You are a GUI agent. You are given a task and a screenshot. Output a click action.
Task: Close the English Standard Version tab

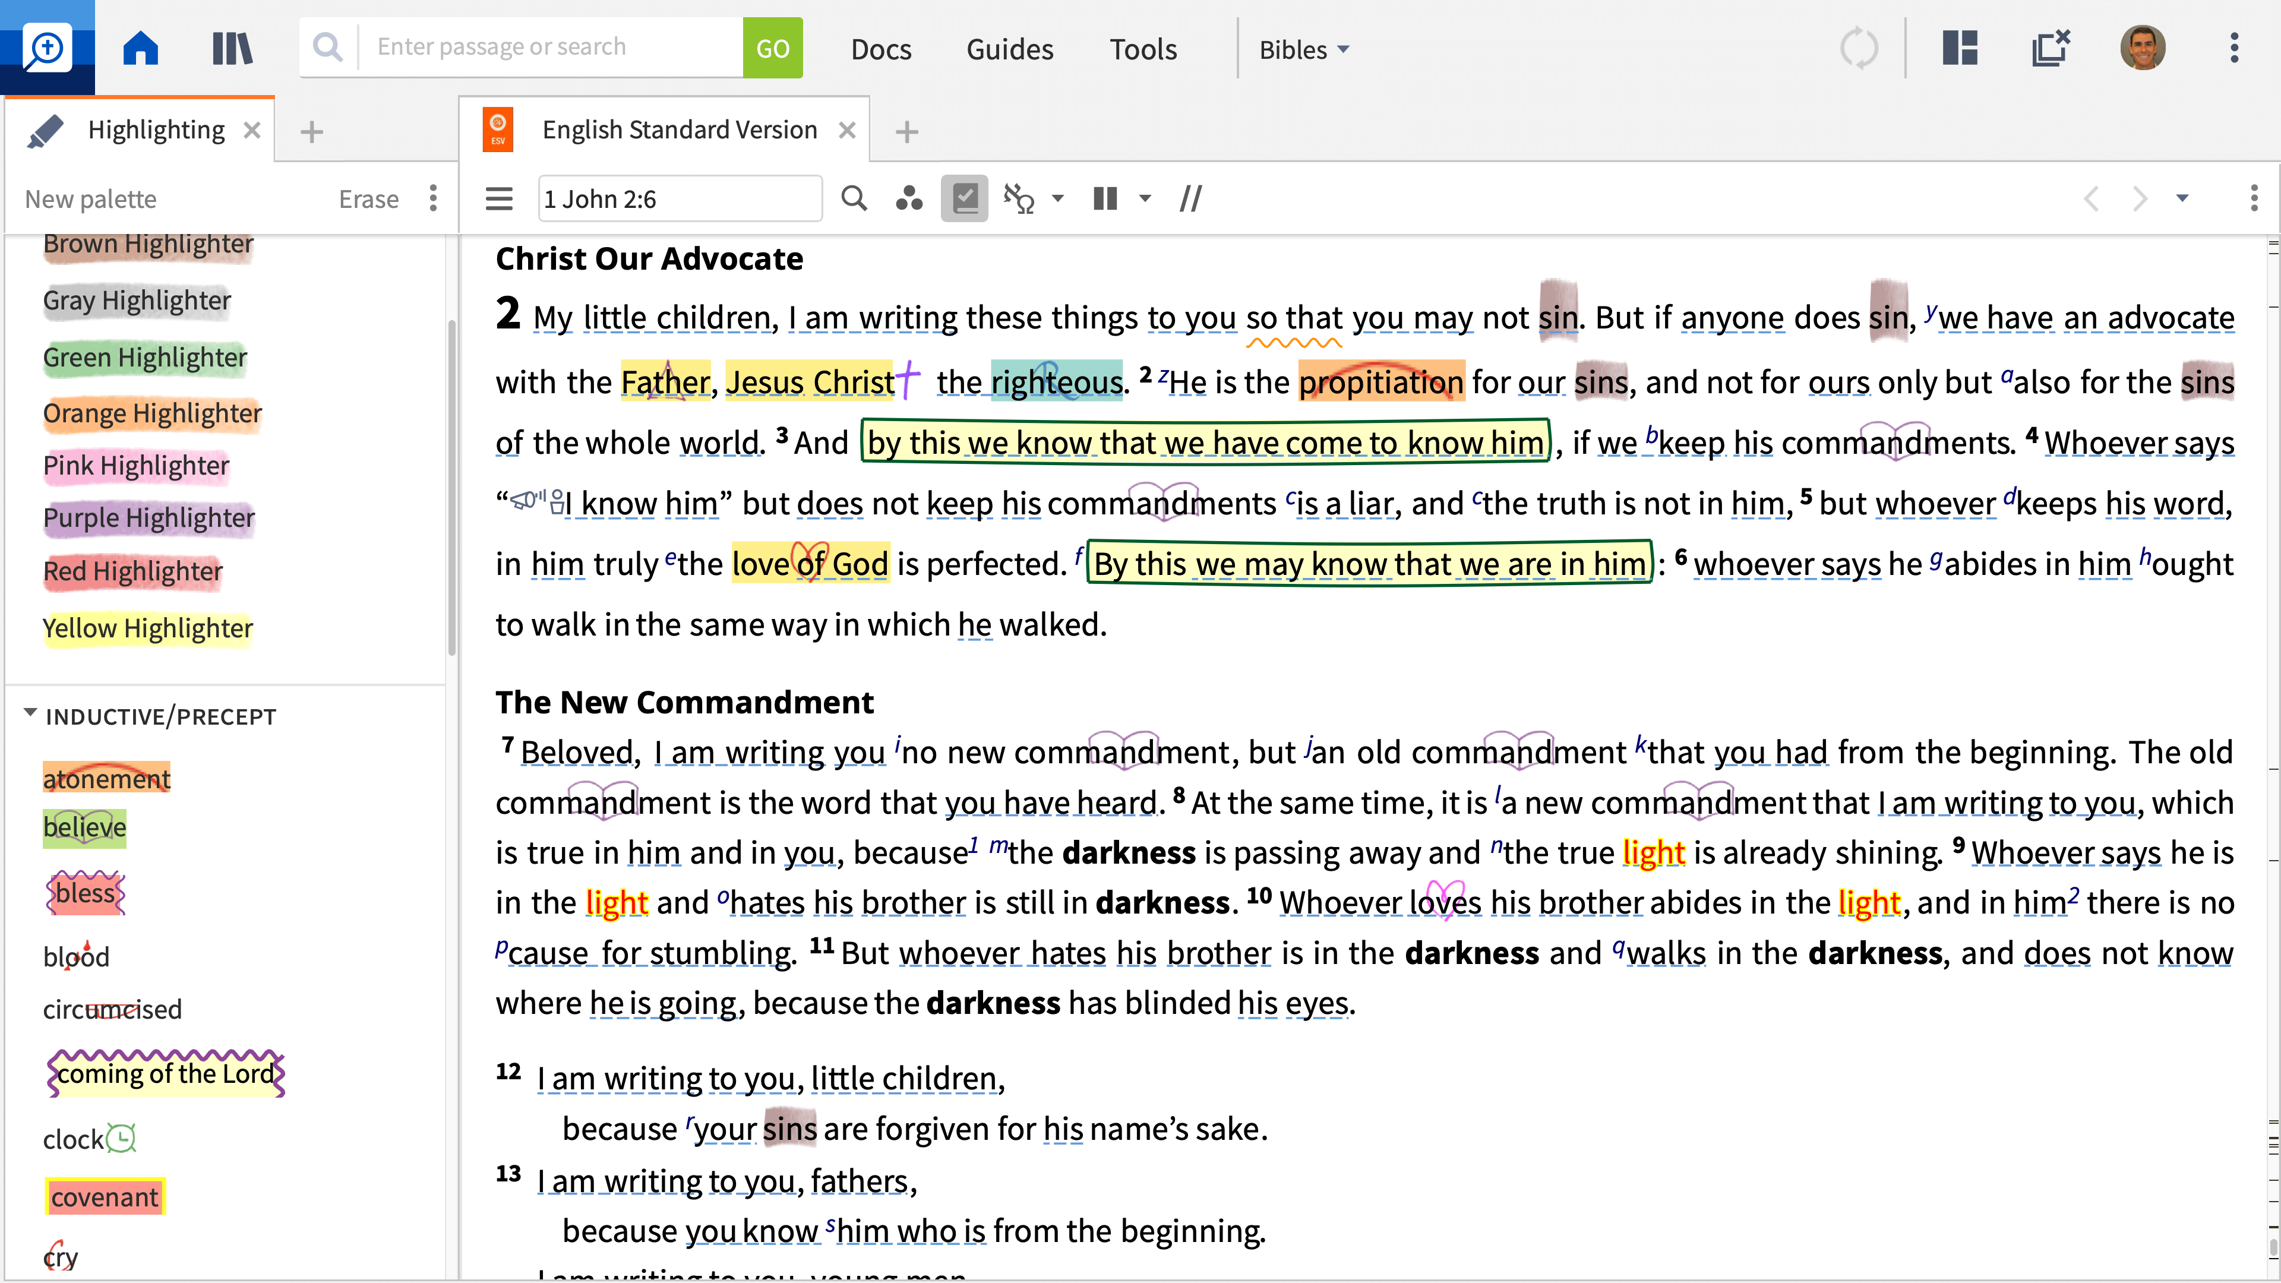pyautogui.click(x=848, y=131)
